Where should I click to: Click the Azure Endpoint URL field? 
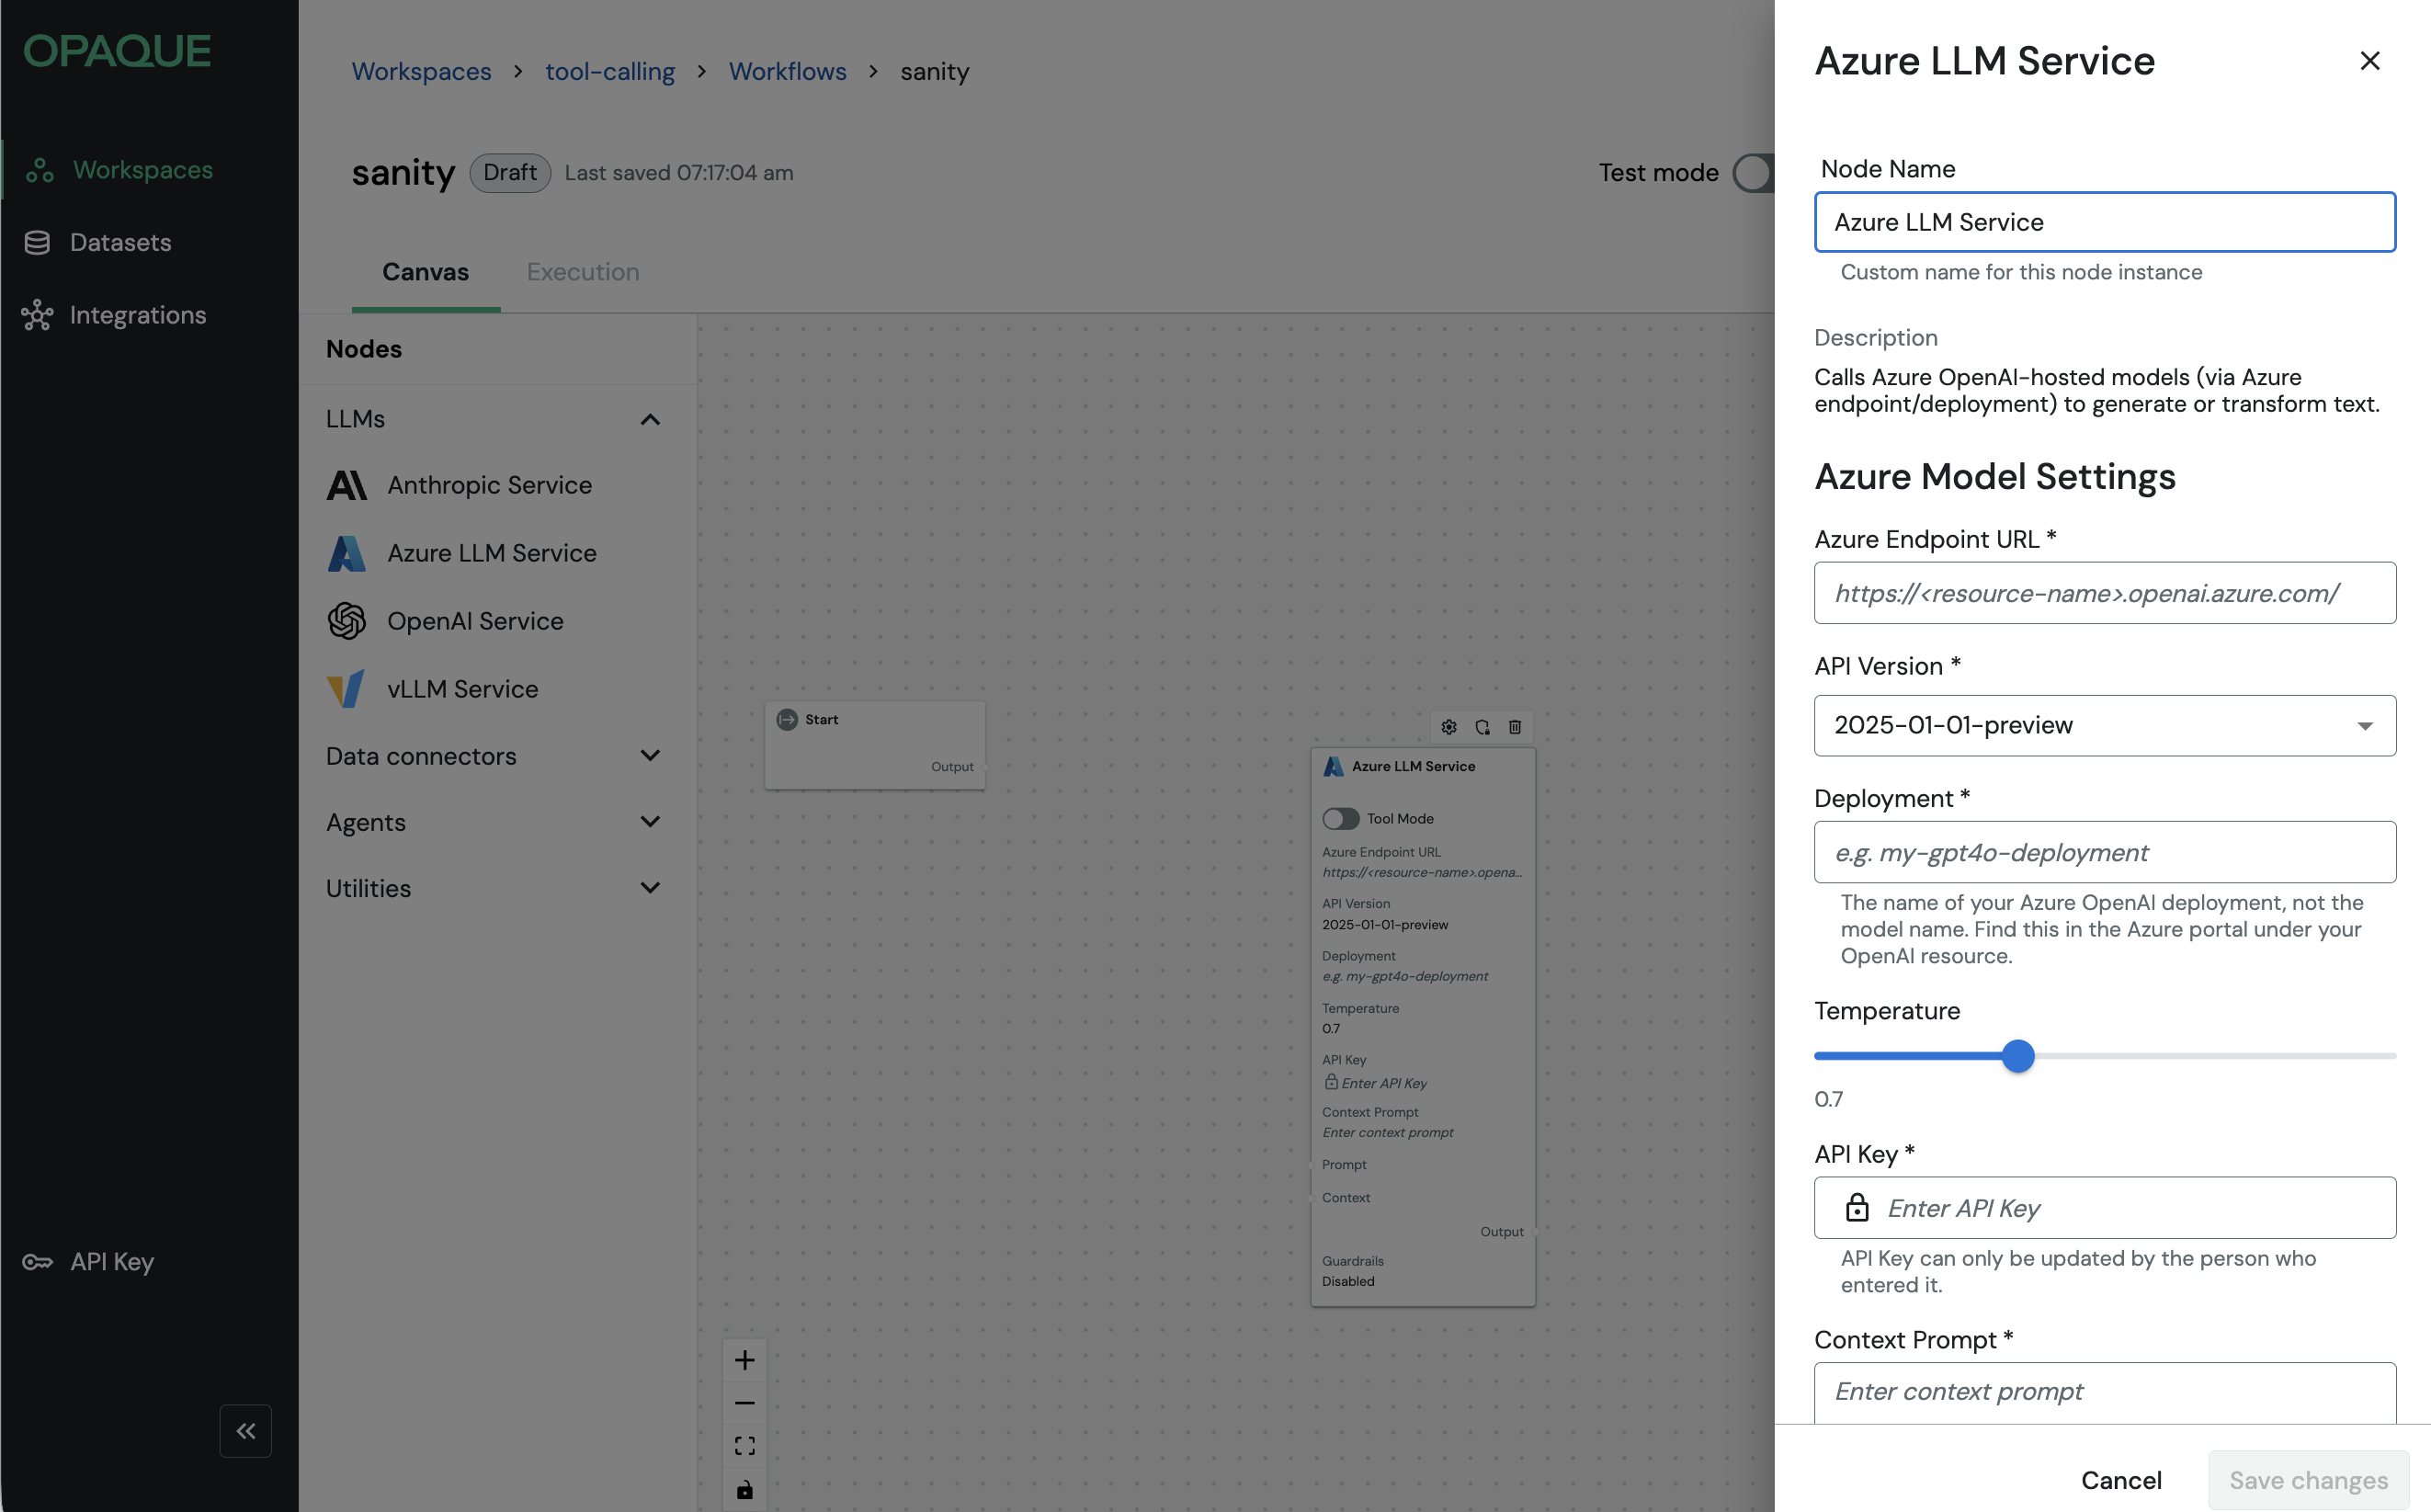tap(2104, 593)
